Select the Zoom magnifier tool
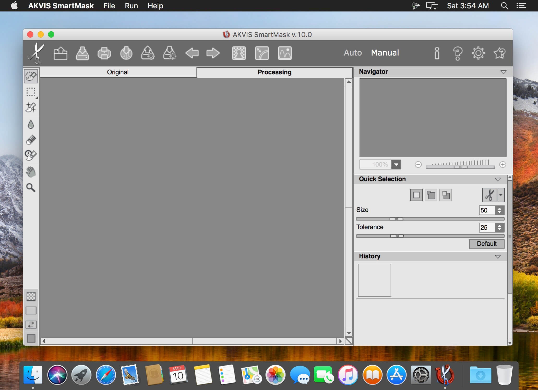 click(x=31, y=187)
